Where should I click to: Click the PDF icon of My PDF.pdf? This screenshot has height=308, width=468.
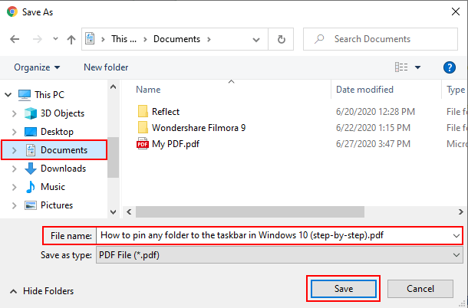(x=143, y=144)
